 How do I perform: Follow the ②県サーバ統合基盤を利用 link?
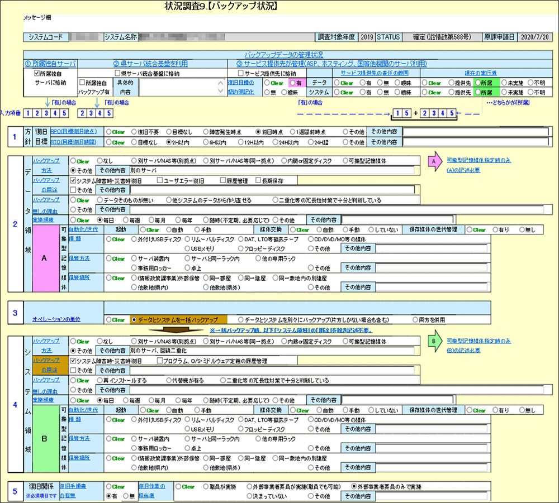click(x=150, y=64)
